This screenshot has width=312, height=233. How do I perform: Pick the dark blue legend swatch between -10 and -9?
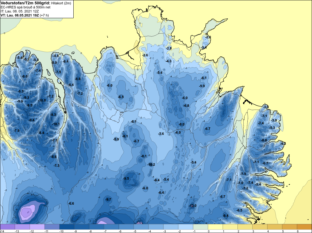(67, 227)
